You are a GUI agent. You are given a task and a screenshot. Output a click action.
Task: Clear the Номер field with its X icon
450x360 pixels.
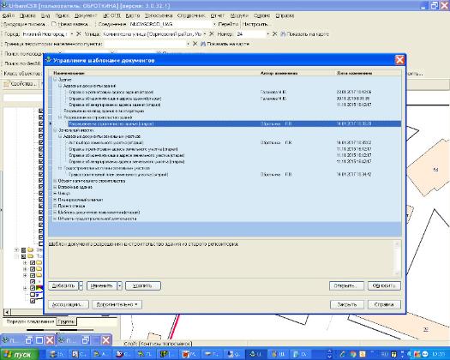coord(274,34)
